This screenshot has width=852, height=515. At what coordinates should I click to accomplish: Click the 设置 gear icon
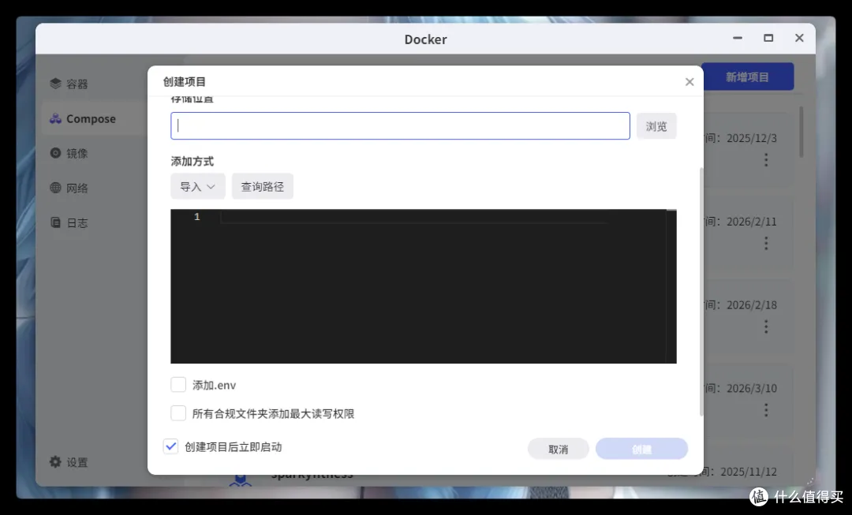55,461
